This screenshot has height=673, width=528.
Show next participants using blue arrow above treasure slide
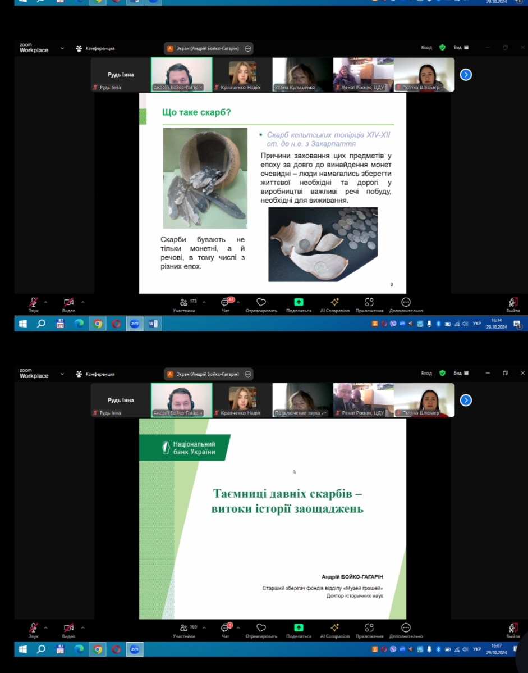466,75
